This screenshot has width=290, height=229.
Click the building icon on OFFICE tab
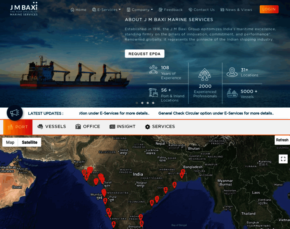[78, 127]
